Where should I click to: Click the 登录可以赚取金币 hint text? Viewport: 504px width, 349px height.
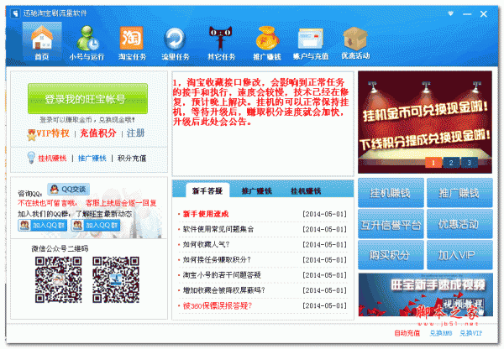pyautogui.click(x=87, y=120)
